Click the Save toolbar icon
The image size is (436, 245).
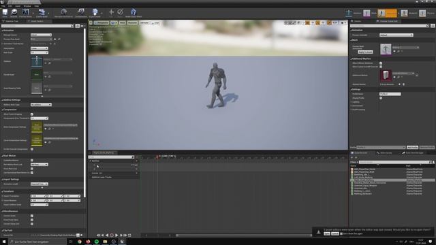point(5,12)
